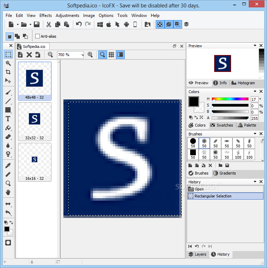267x268 pixels.
Task: Select the Move tool with arrow
Action: (x=8, y=81)
